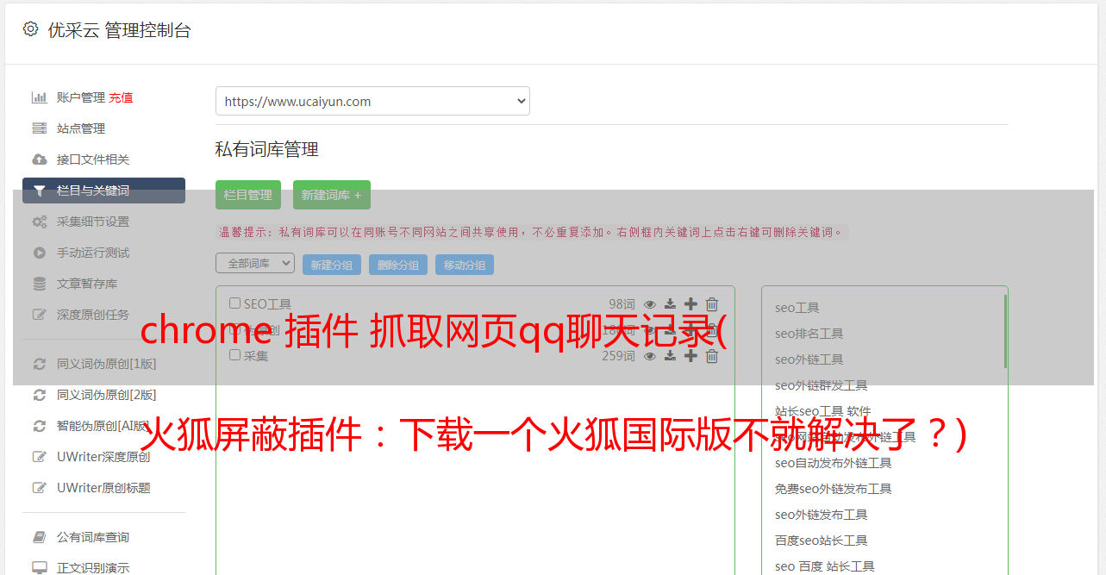
Task: Click the red 充值 link
Action: click(121, 97)
